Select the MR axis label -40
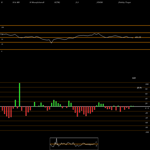 (x=146, y=118)
